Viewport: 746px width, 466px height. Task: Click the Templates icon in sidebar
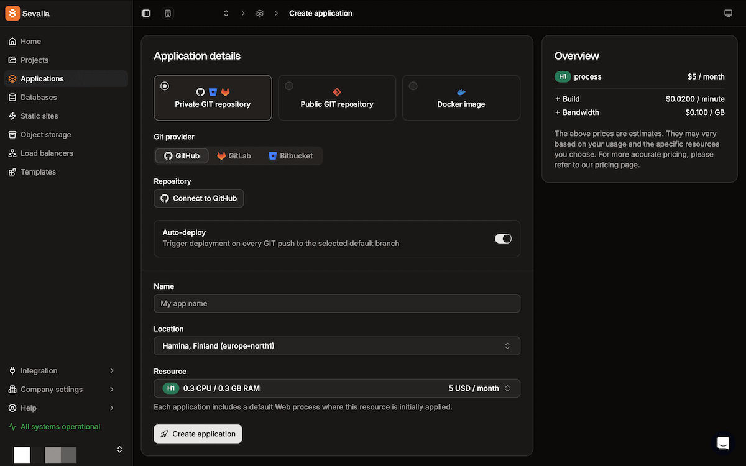12,172
